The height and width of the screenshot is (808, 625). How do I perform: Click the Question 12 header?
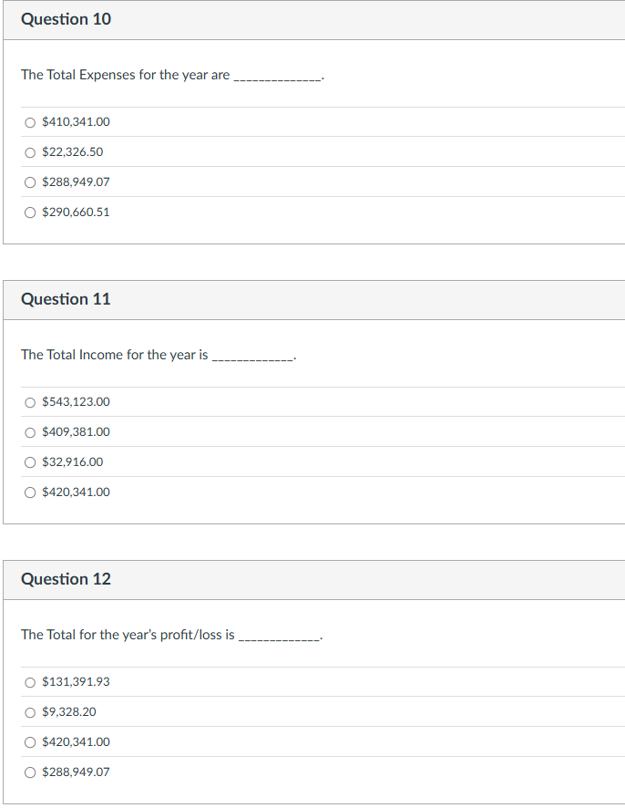point(66,578)
